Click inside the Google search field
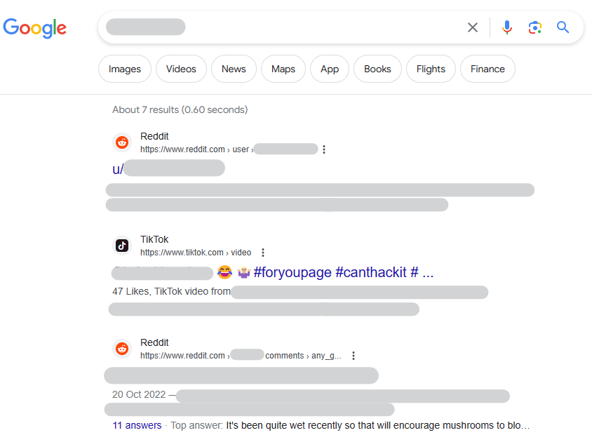Screen dimensions: 592x435 tap(316, 27)
